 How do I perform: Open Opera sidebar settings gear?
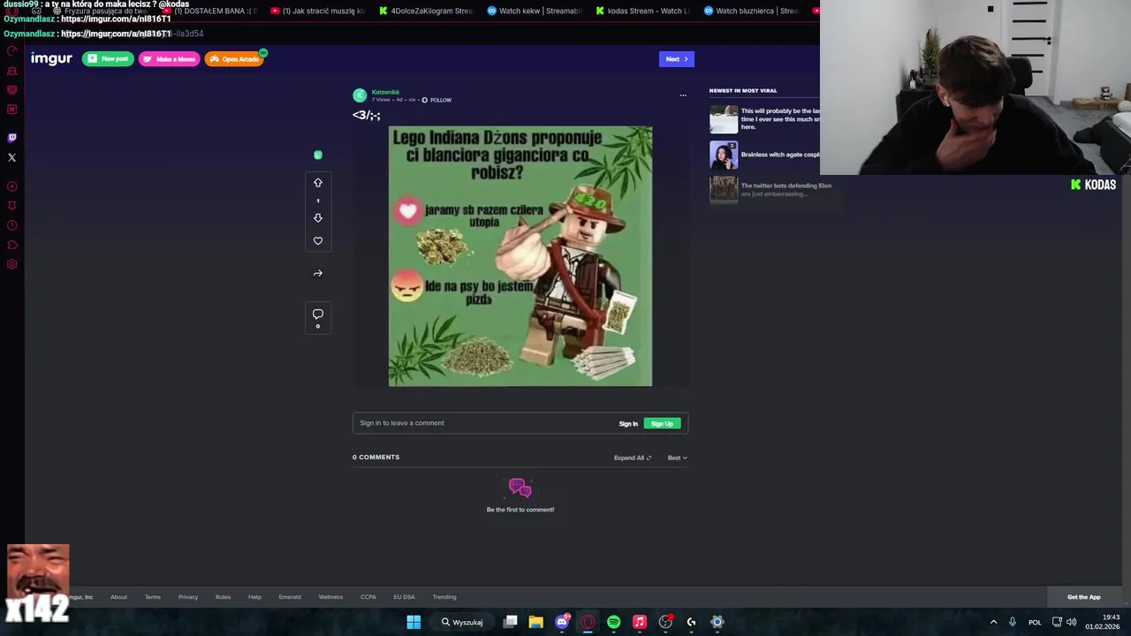(11, 264)
